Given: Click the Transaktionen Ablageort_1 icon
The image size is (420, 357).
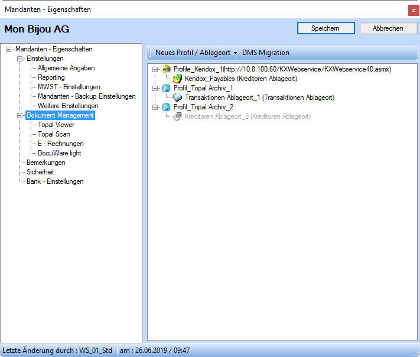Looking at the screenshot, I should tap(177, 98).
